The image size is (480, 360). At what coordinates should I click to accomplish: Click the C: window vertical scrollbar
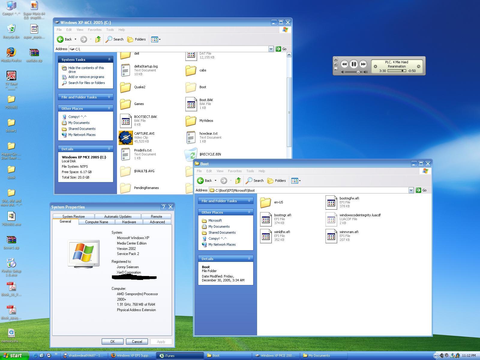[x=289, y=112]
